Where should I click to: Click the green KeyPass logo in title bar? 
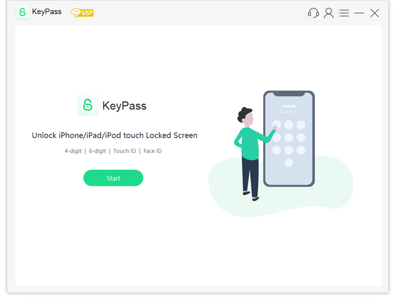pyautogui.click(x=22, y=12)
